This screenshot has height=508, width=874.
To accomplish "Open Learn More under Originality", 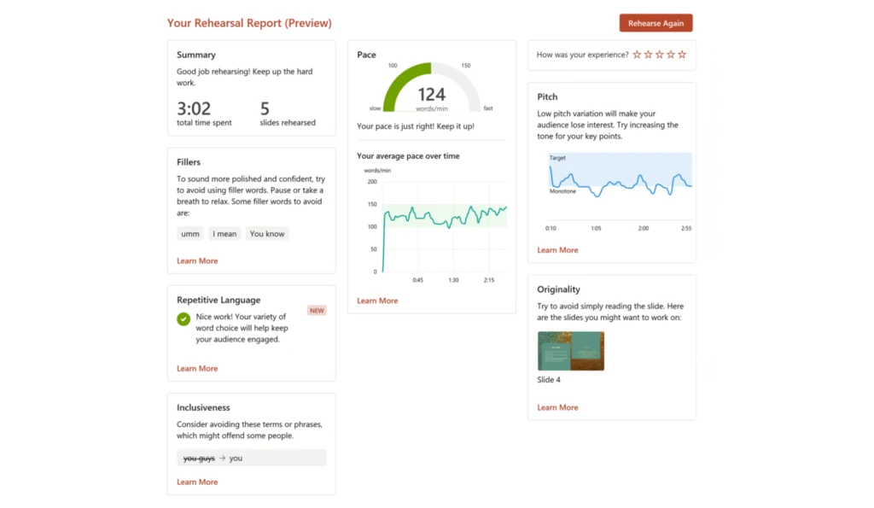I will pos(557,407).
